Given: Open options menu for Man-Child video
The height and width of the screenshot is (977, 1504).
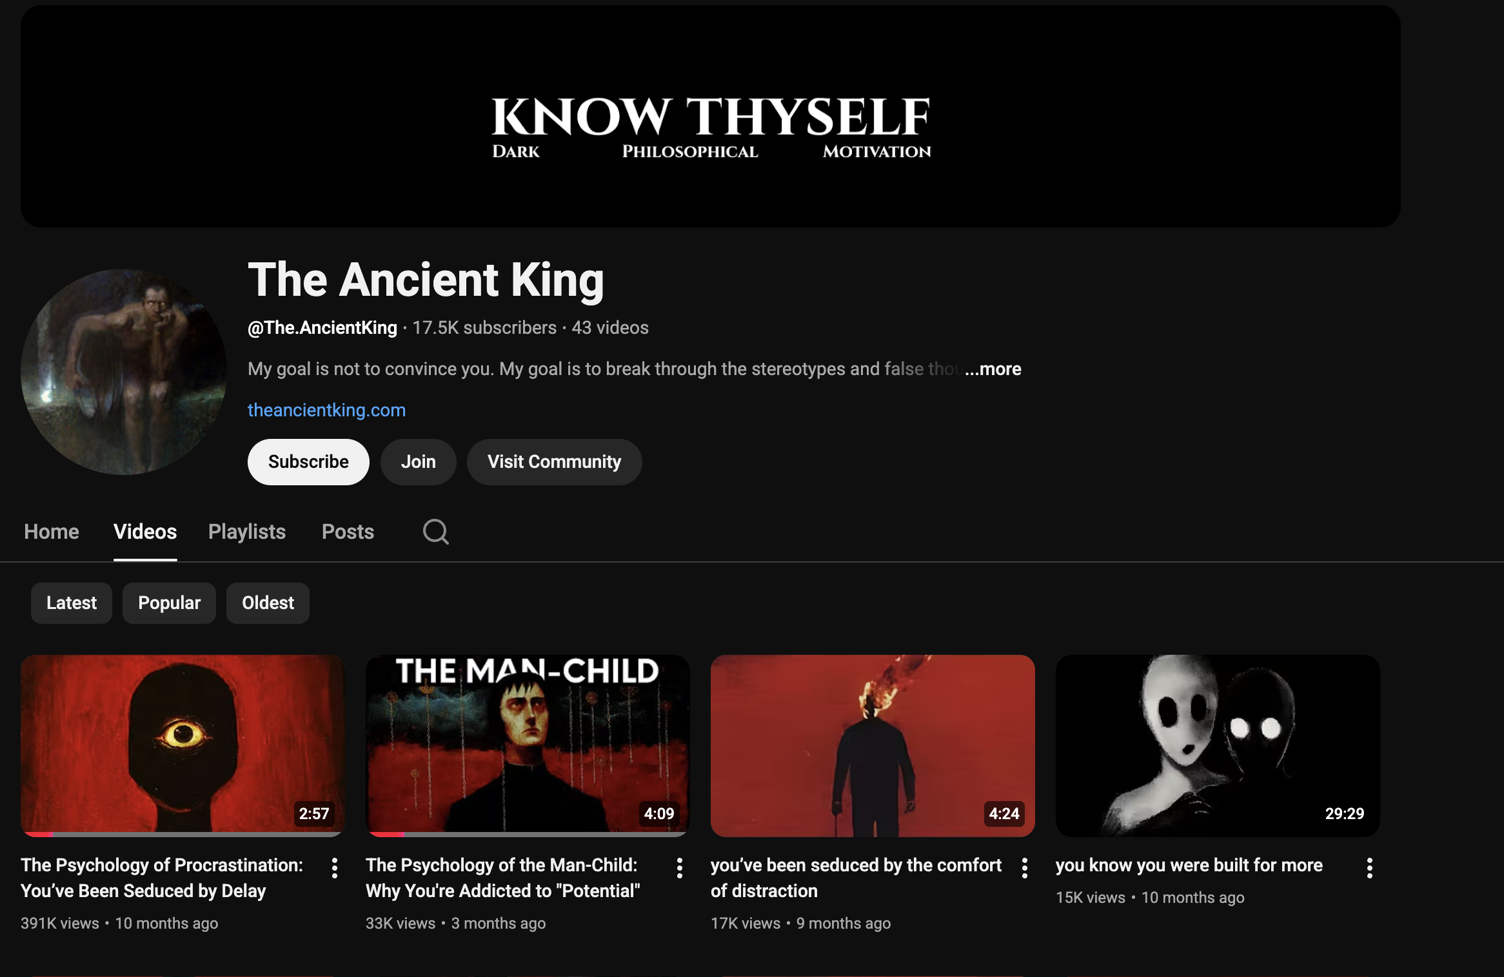Looking at the screenshot, I should [x=680, y=868].
